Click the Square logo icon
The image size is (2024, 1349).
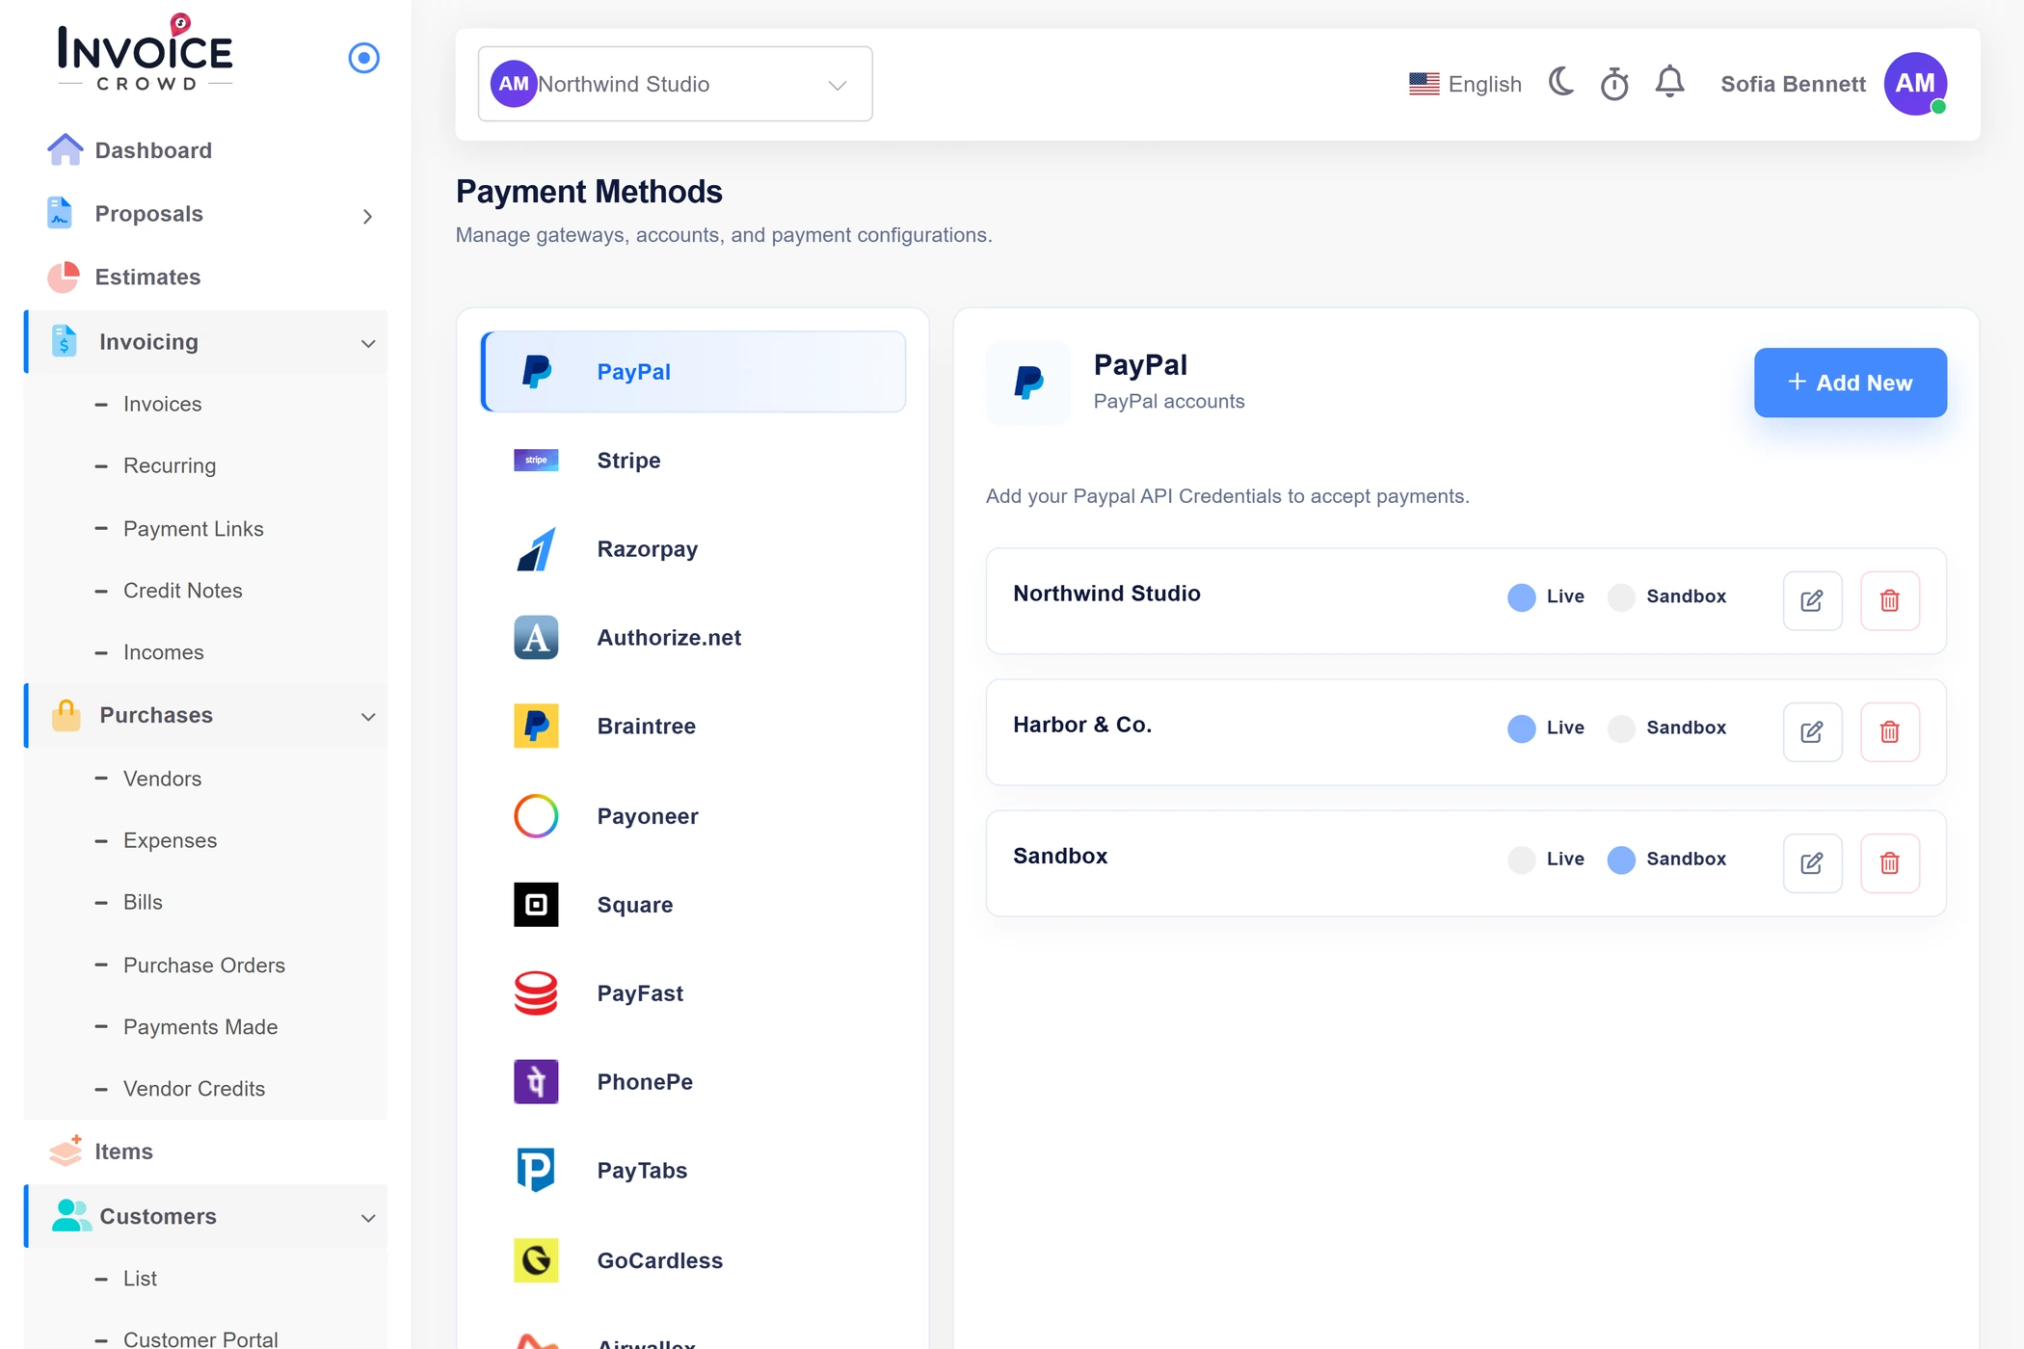click(x=536, y=905)
